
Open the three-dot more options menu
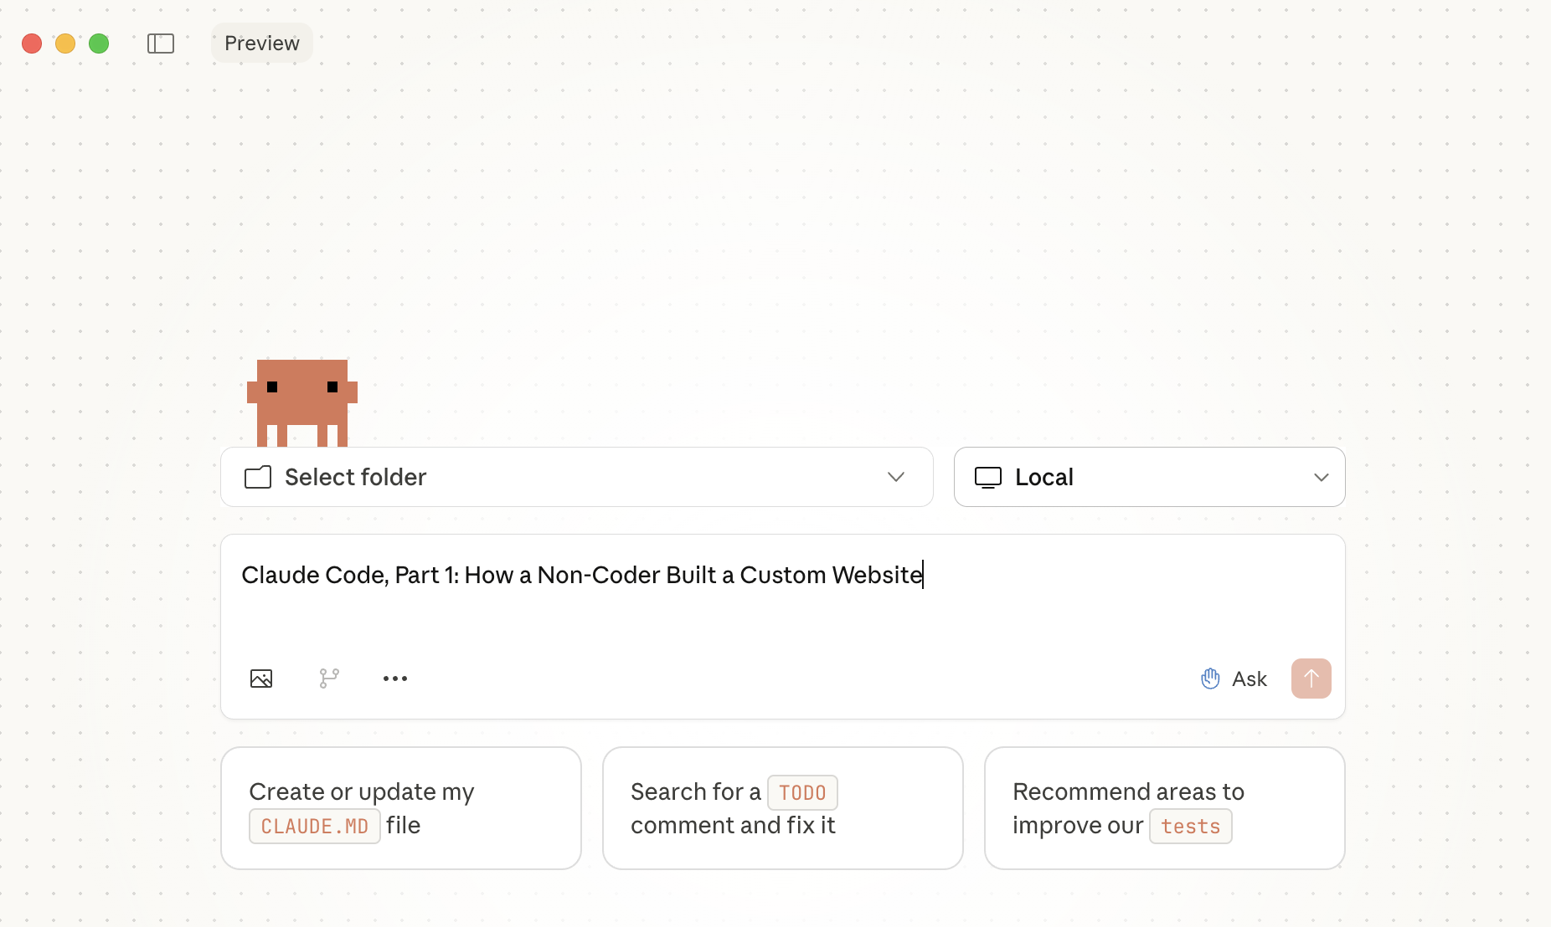tap(395, 679)
